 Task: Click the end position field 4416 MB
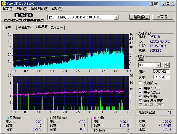161,77
